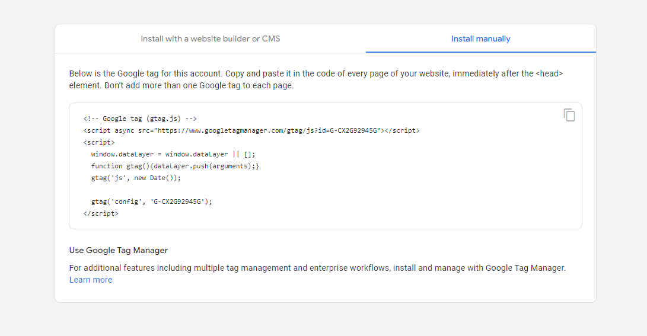Click the Use Google Tag Manager heading
The width and height of the screenshot is (647, 336).
pyautogui.click(x=119, y=250)
